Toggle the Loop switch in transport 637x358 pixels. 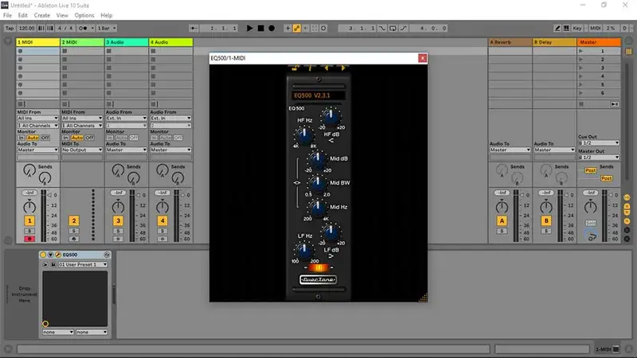[x=393, y=28]
